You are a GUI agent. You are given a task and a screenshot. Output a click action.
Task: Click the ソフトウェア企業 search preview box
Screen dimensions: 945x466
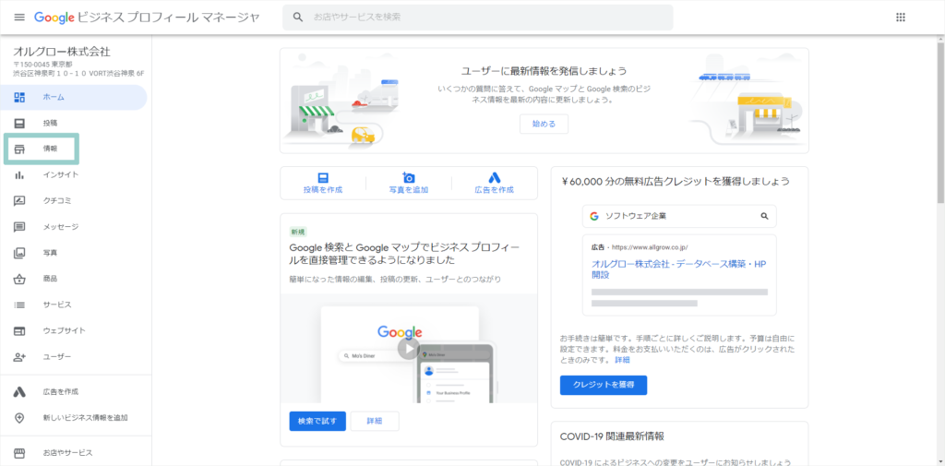679,216
